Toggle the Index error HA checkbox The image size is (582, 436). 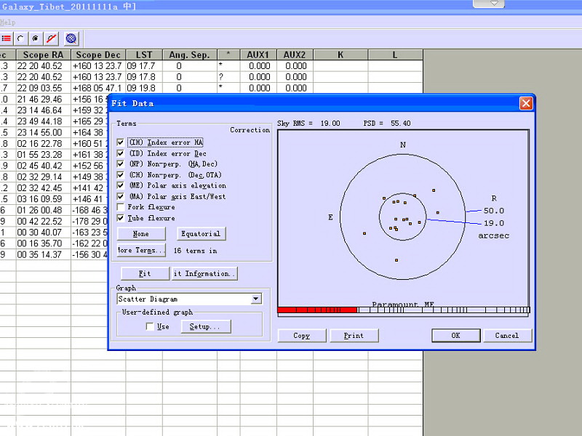point(121,142)
